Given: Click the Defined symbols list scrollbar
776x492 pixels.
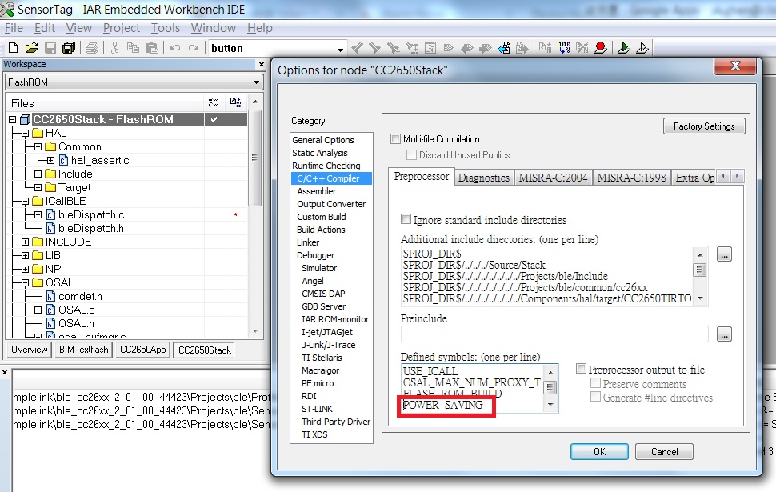Looking at the screenshot, I should [x=550, y=388].
